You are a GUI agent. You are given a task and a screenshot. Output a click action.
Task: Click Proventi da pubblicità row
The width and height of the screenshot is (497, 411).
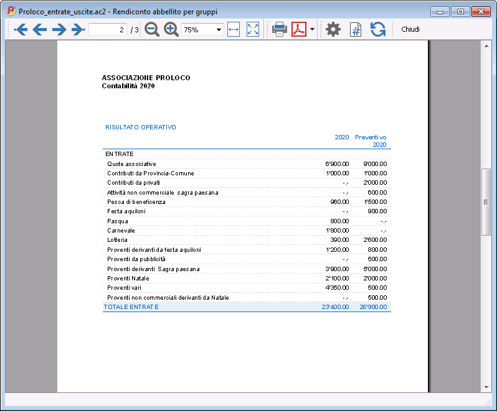coord(247,259)
